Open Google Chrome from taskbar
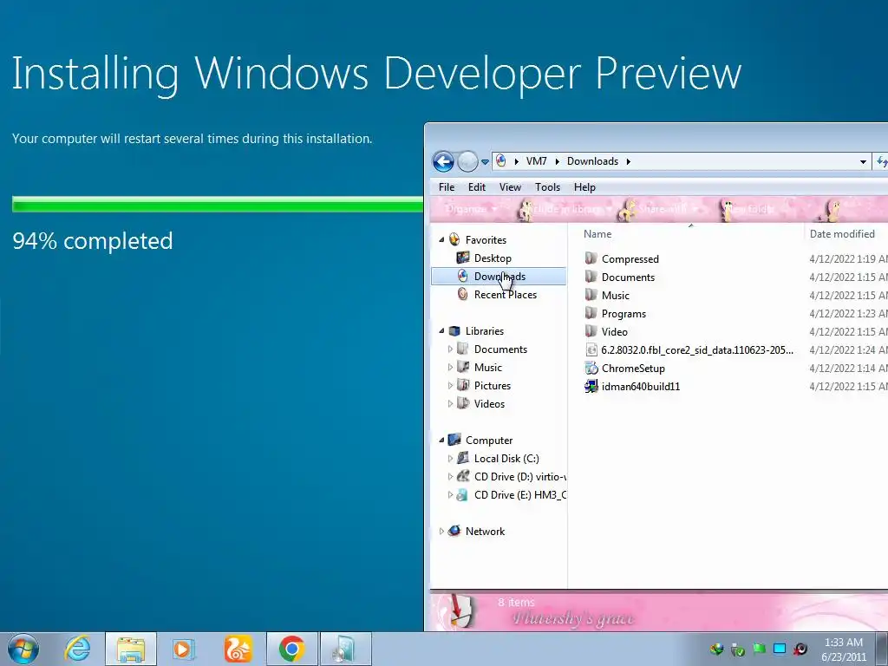Viewport: 888px width, 666px height. 291,649
